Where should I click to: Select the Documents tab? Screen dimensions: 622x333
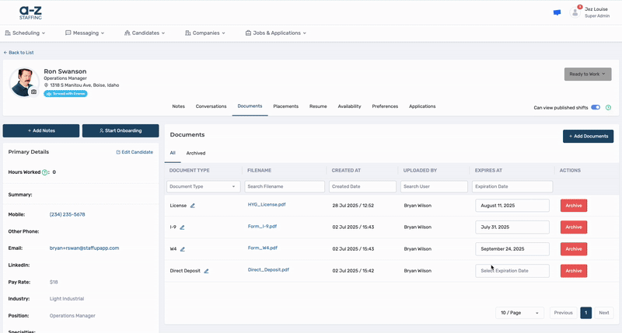[250, 106]
